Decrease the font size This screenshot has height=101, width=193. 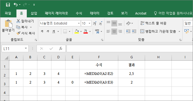pos(100,23)
